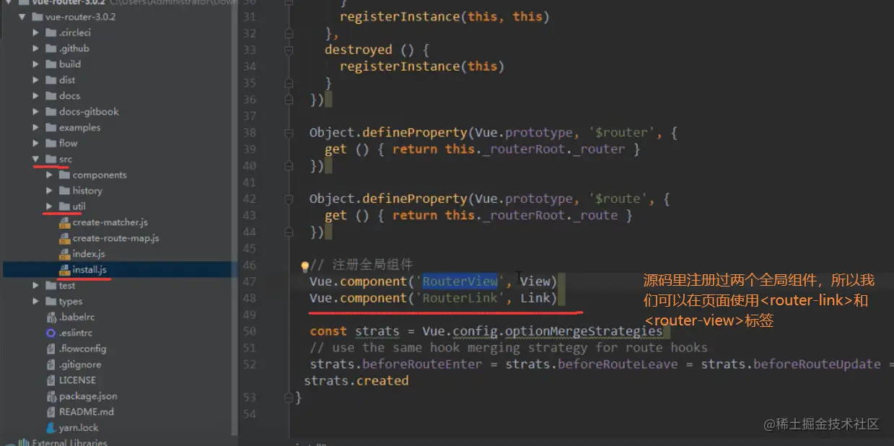Click _routerRoot._router on line 39
Screen dimensions: 894x446
(x=553, y=149)
